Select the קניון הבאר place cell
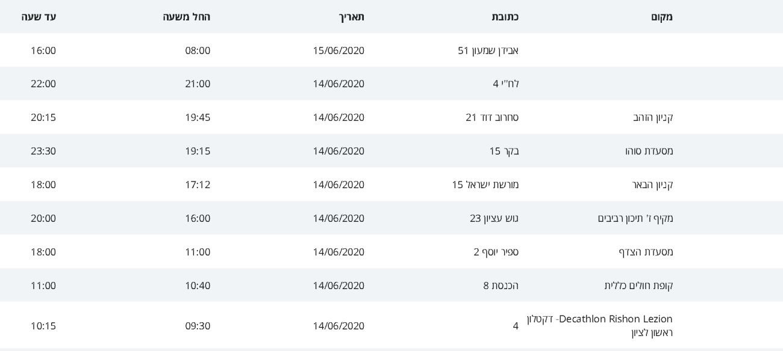 point(652,185)
